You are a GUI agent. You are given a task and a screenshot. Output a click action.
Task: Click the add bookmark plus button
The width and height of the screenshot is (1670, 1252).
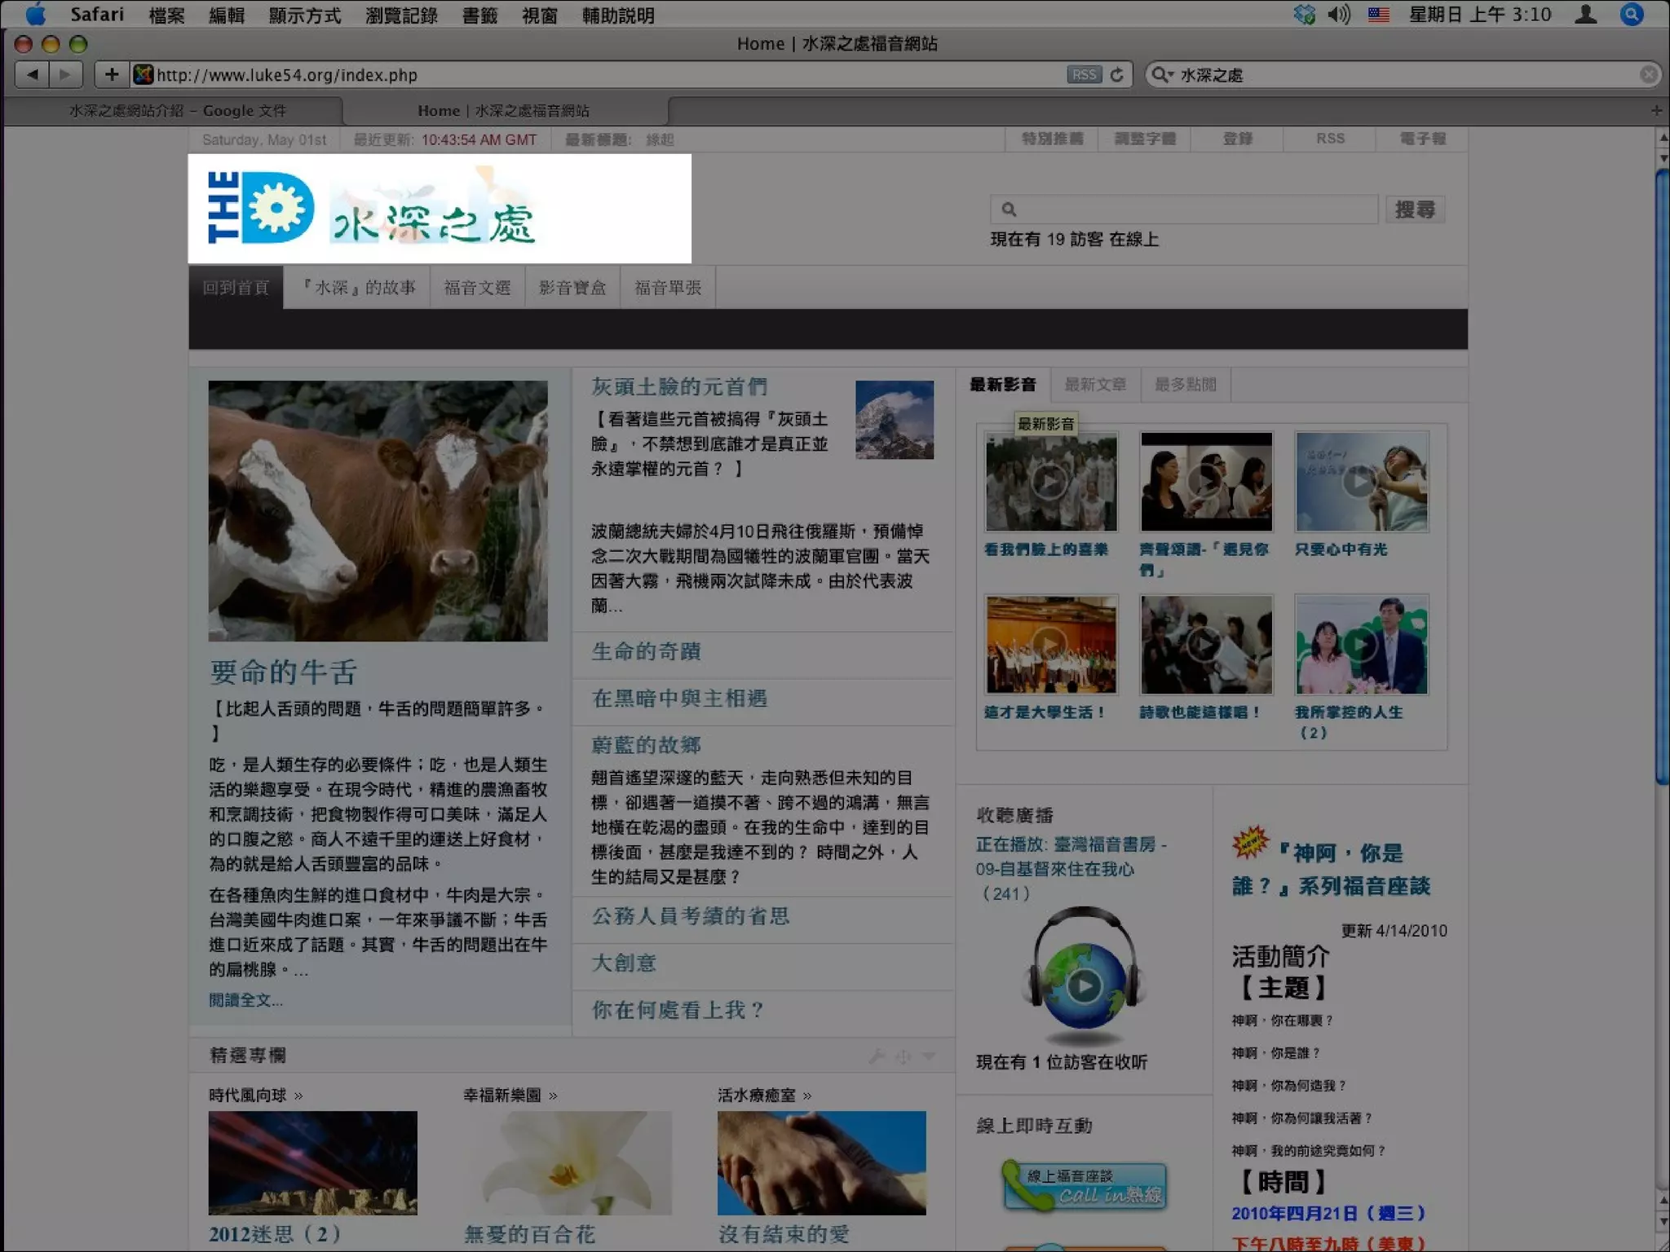pyautogui.click(x=112, y=75)
